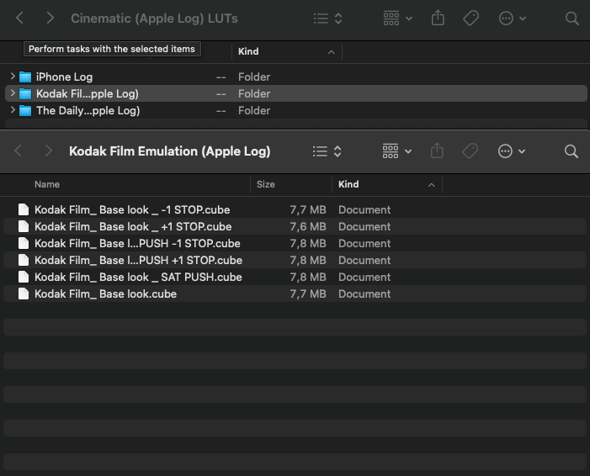Screen dimensions: 590x476
Task: Open the grouping dropdown in Cinematic LUTs toolbar
Action: (x=397, y=18)
